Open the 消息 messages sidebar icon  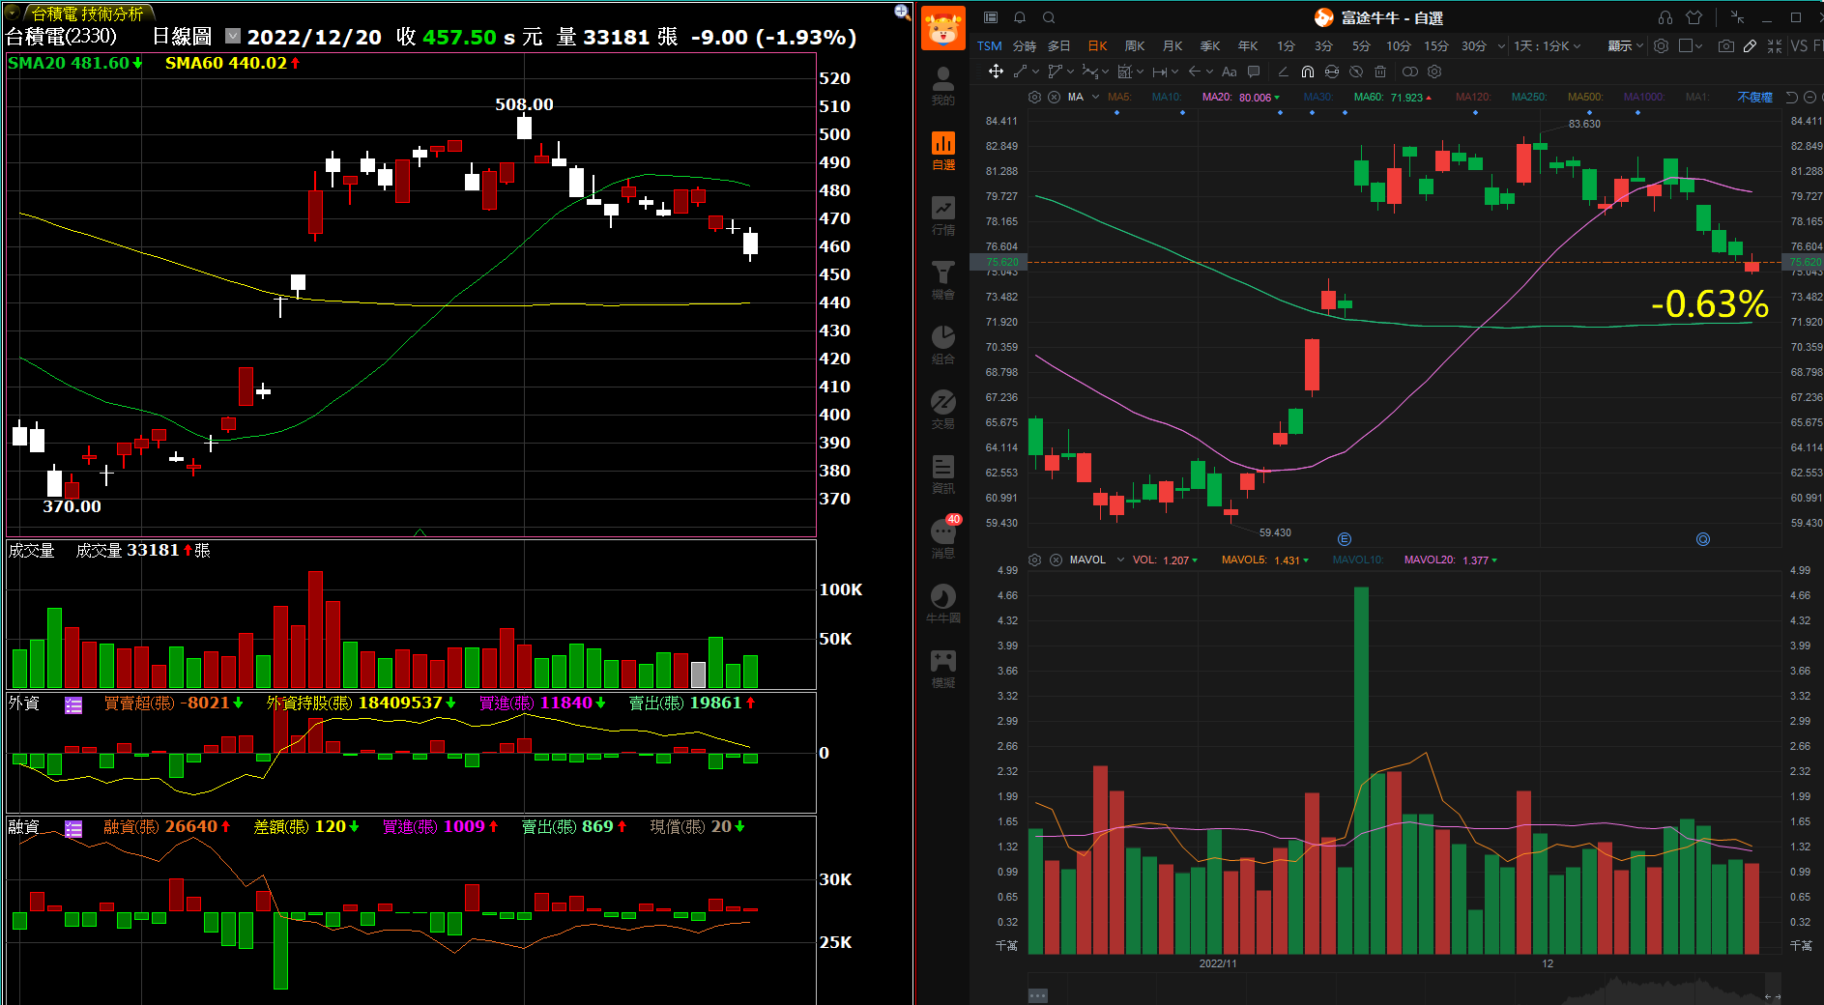pos(943,538)
